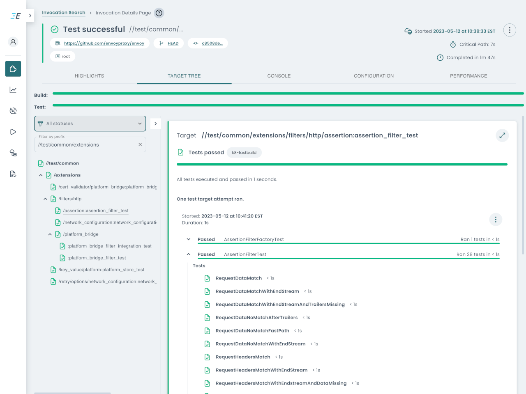Expand the AssertionFilterFactoryTest row

coord(188,239)
